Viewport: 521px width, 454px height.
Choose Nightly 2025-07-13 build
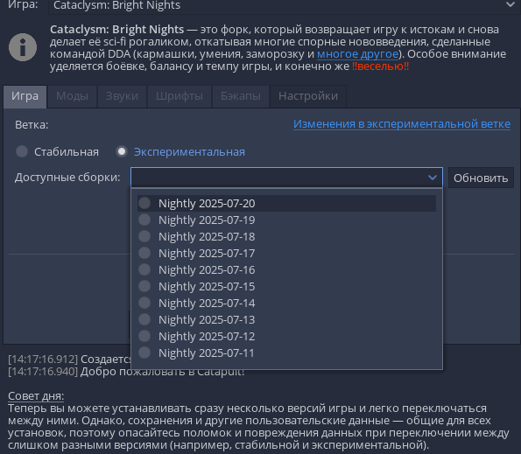coord(286,319)
